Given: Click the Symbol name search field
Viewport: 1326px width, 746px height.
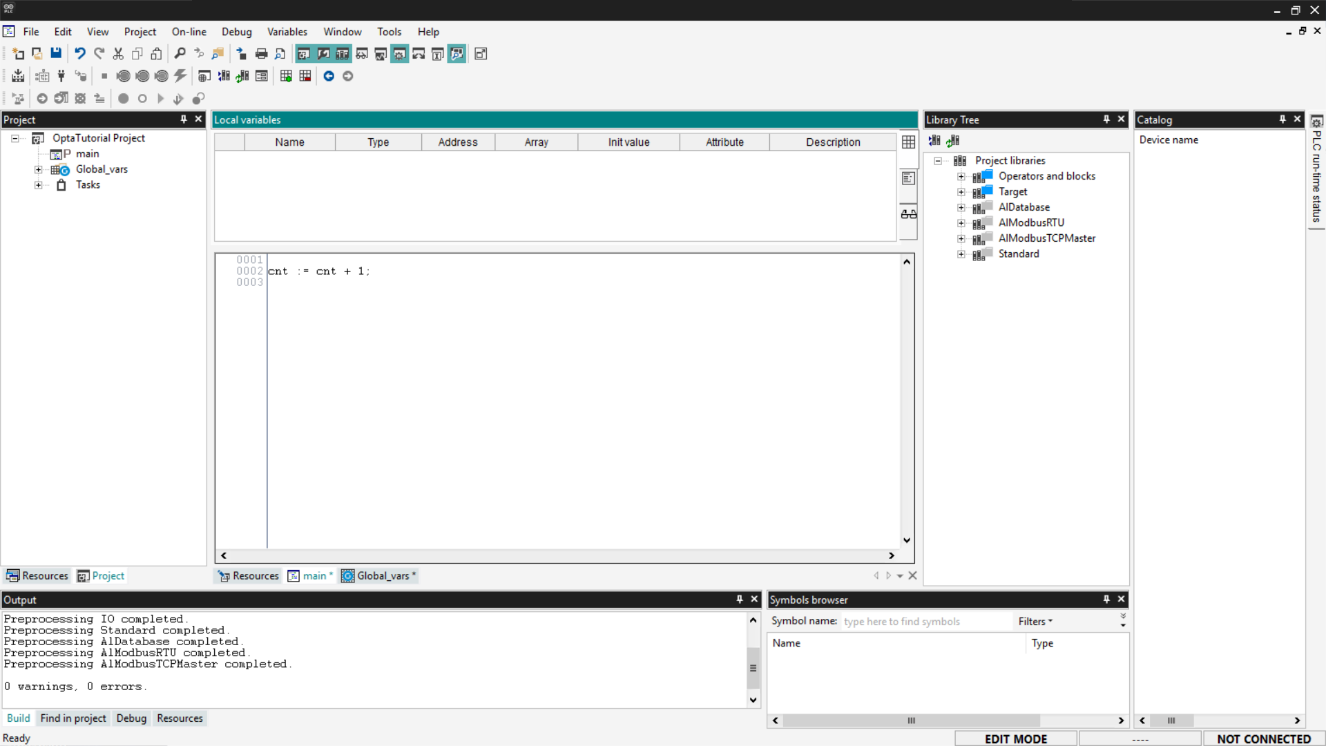Looking at the screenshot, I should click(x=925, y=621).
